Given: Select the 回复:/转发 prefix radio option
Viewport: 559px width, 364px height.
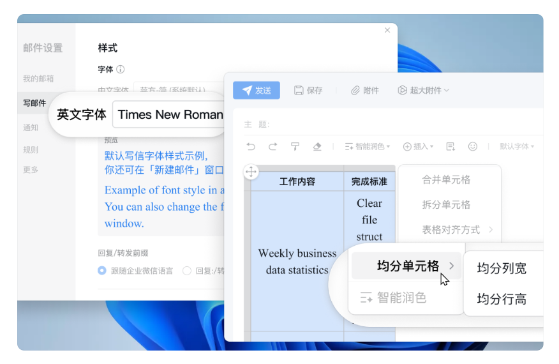Looking at the screenshot, I should 187,271.
